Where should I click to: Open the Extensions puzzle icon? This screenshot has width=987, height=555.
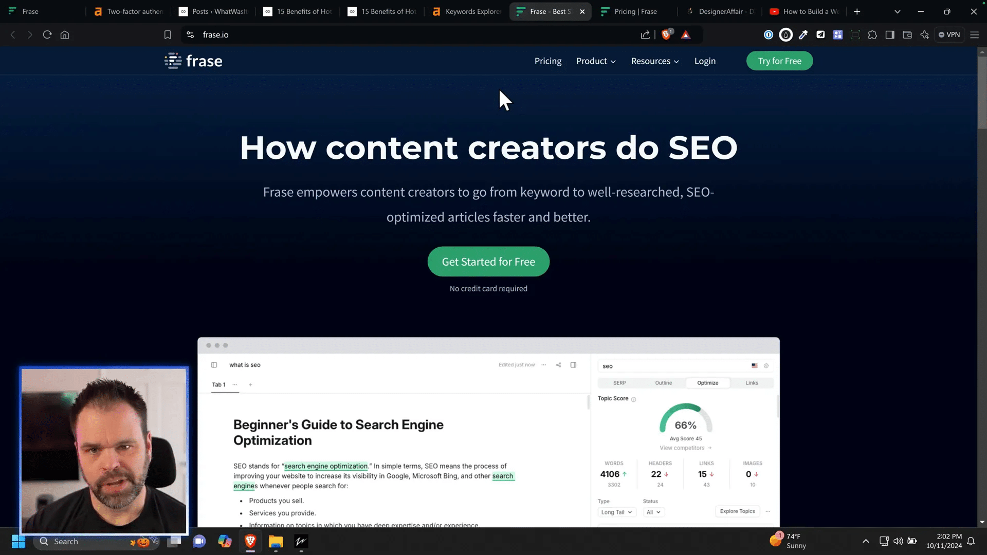pos(872,34)
